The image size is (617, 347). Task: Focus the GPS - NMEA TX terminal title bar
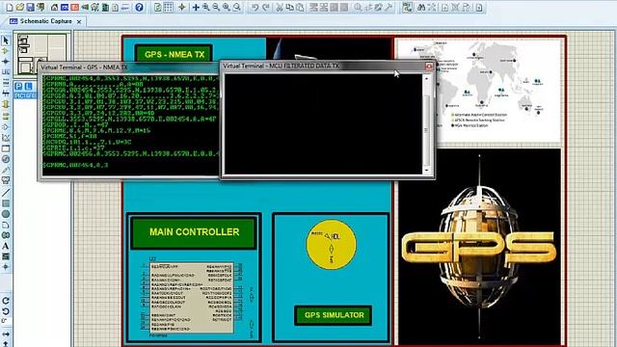click(129, 67)
